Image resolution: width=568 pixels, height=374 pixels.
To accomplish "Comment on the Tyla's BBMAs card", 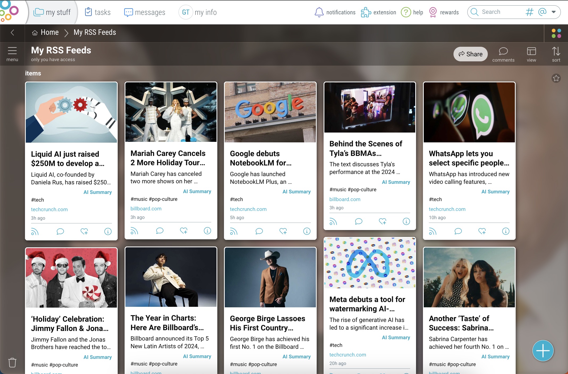I will [359, 222].
